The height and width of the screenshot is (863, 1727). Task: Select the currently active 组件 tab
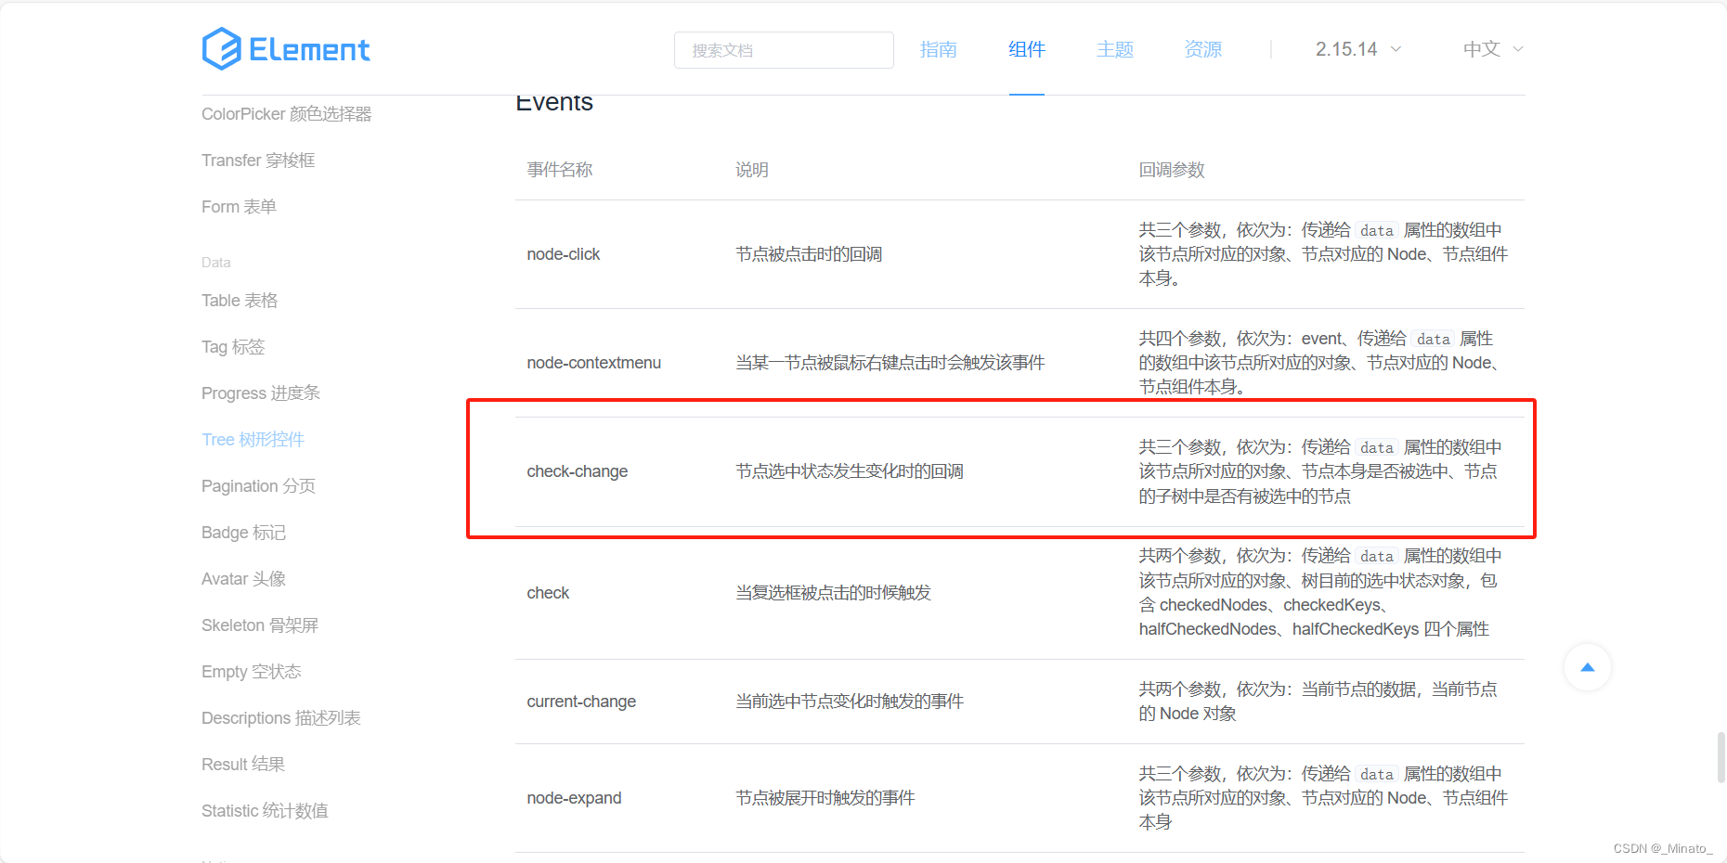point(1026,49)
